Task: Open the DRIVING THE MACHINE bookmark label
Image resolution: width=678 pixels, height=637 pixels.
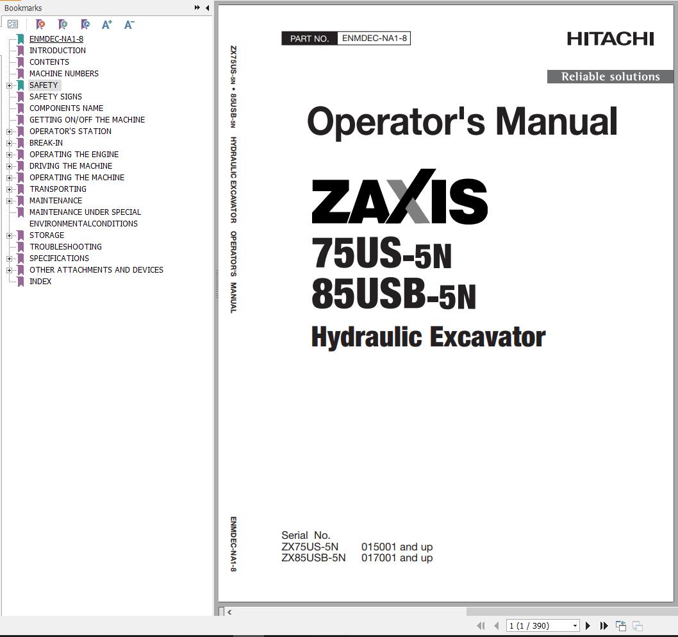Action: pos(71,166)
